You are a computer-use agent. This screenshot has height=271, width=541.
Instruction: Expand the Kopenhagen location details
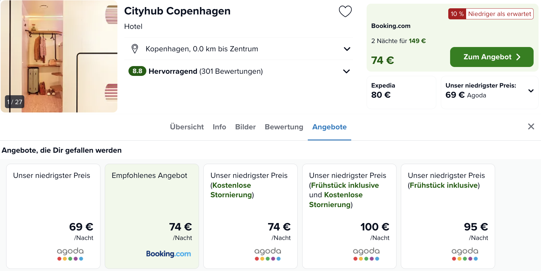pyautogui.click(x=347, y=49)
